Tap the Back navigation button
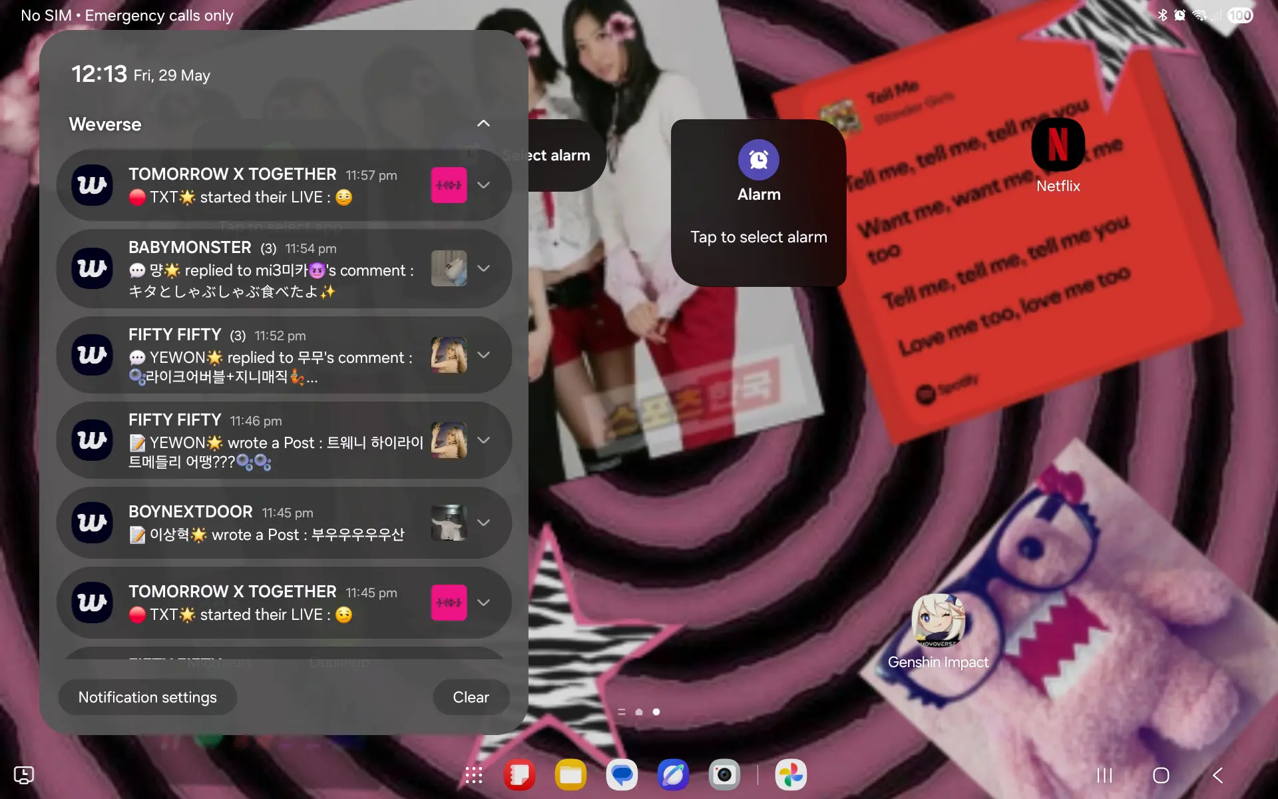 tap(1217, 775)
